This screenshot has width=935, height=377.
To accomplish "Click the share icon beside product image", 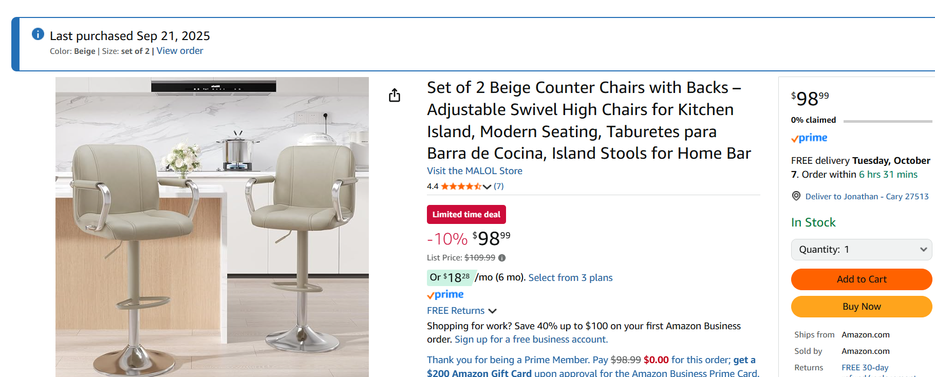I will click(x=395, y=95).
